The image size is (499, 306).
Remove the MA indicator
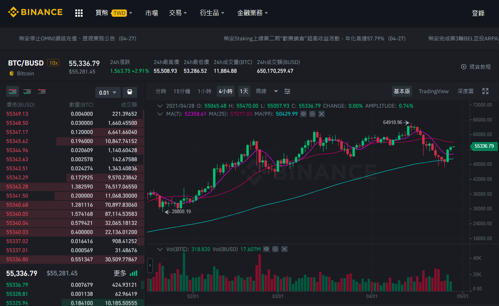322,114
